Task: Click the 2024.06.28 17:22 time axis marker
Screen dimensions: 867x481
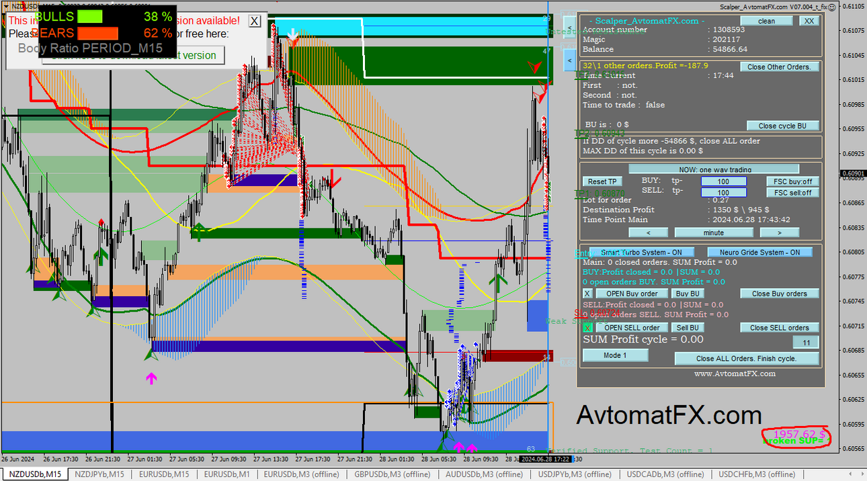Action: tap(546, 459)
